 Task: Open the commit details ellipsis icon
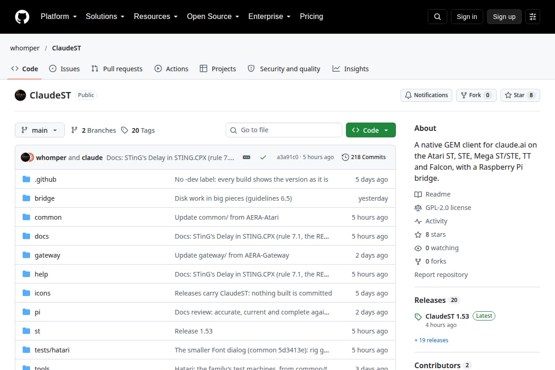(x=247, y=157)
